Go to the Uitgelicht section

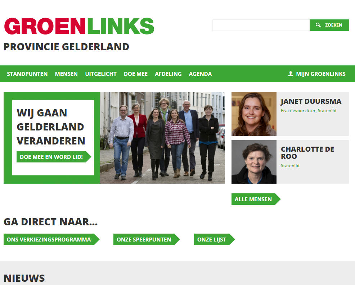(101, 74)
